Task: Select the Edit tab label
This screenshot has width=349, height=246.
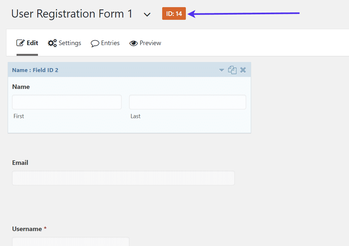Action: tap(32, 43)
